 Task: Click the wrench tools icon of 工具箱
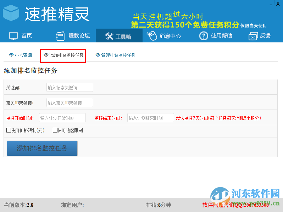pos(109,36)
